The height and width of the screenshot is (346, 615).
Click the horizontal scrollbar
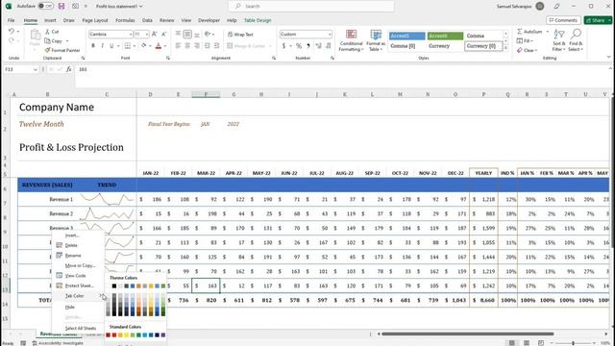coord(468,334)
